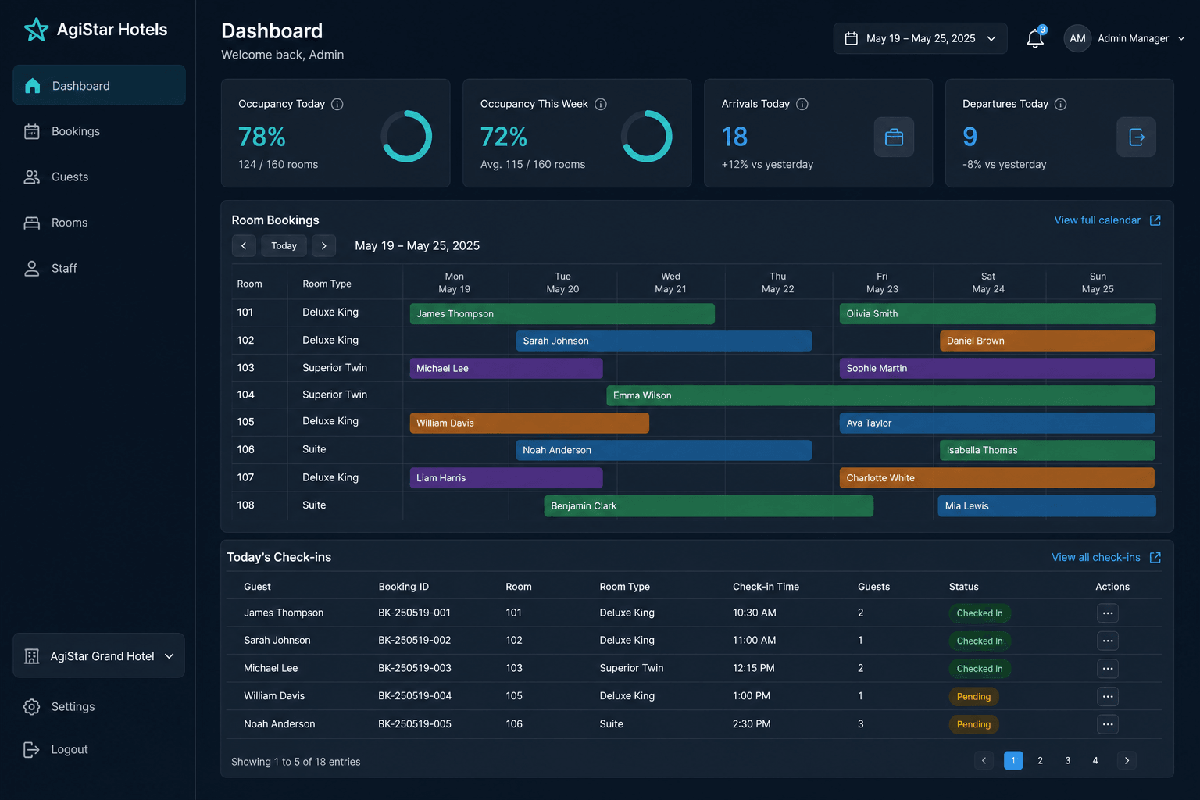
Task: Open the notifications bell
Action: (x=1035, y=38)
